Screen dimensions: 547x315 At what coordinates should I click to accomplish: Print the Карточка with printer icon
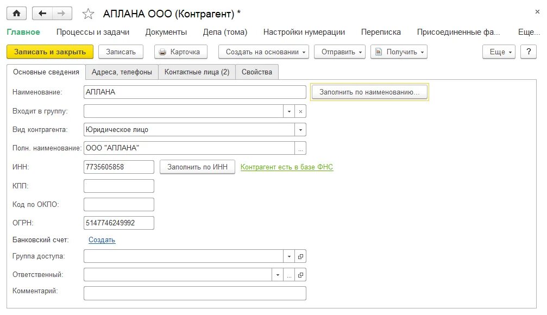[x=181, y=52]
